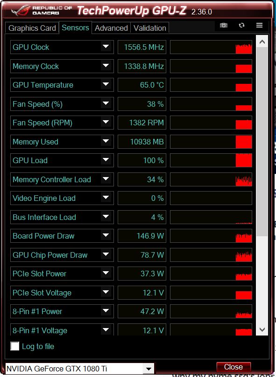Click the GPU Load history graph
Viewport: 276px width, 377px height.
click(x=211, y=160)
